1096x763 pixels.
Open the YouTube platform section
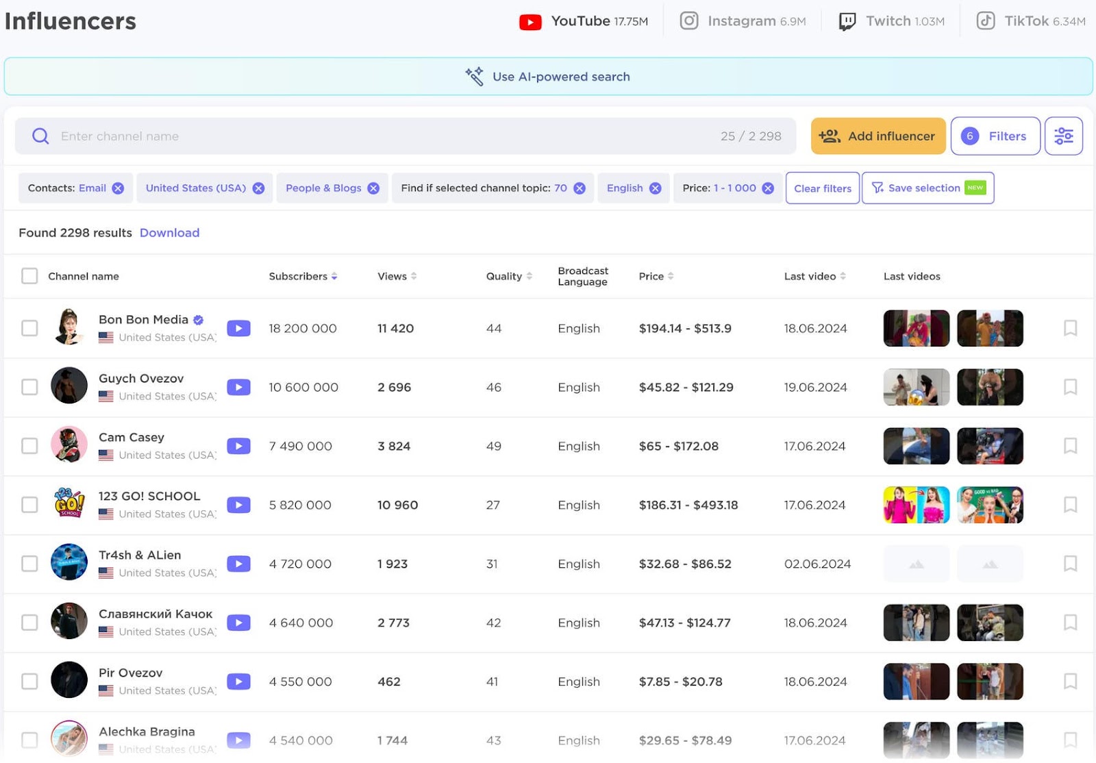[583, 21]
